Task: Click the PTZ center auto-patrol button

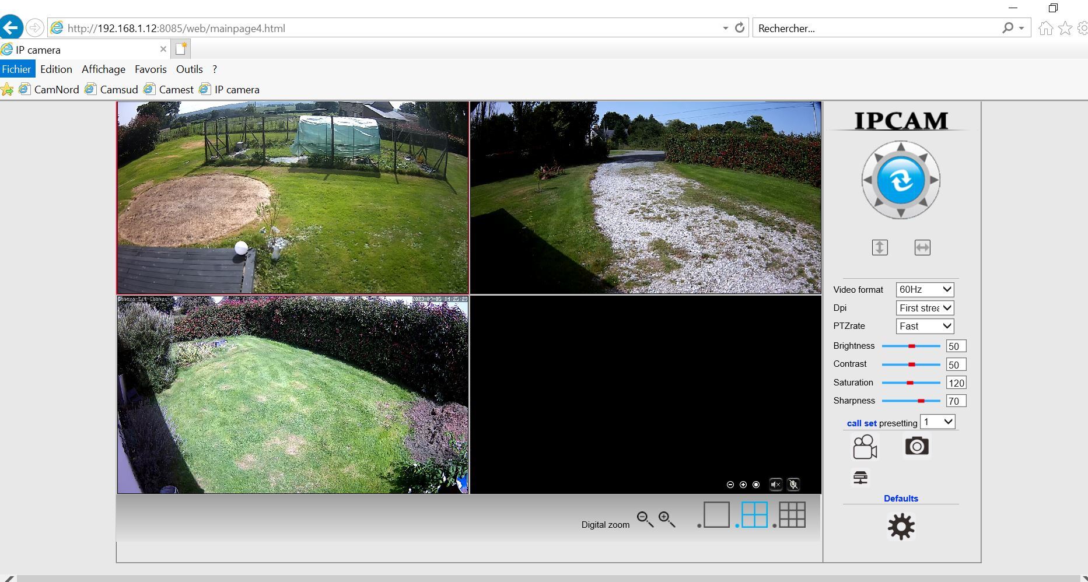Action: coord(900,180)
